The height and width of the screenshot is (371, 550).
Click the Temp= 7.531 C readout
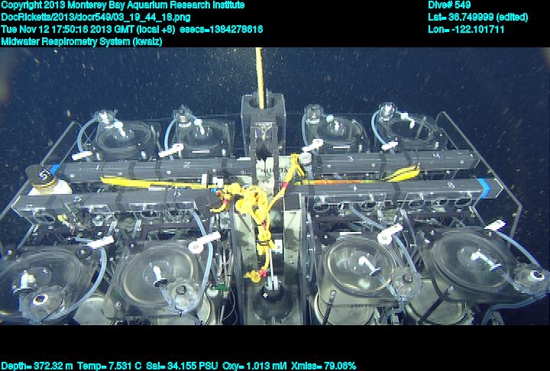(x=109, y=366)
